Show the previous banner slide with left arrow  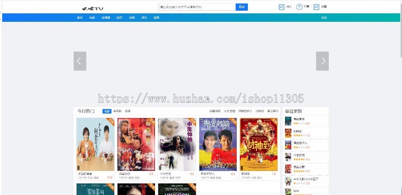(80, 61)
